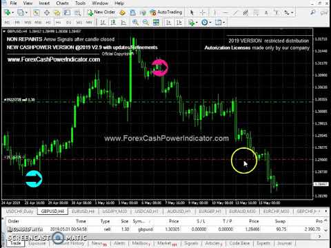
Task: Show the Data Window panel
Action: click(x=47, y=12)
